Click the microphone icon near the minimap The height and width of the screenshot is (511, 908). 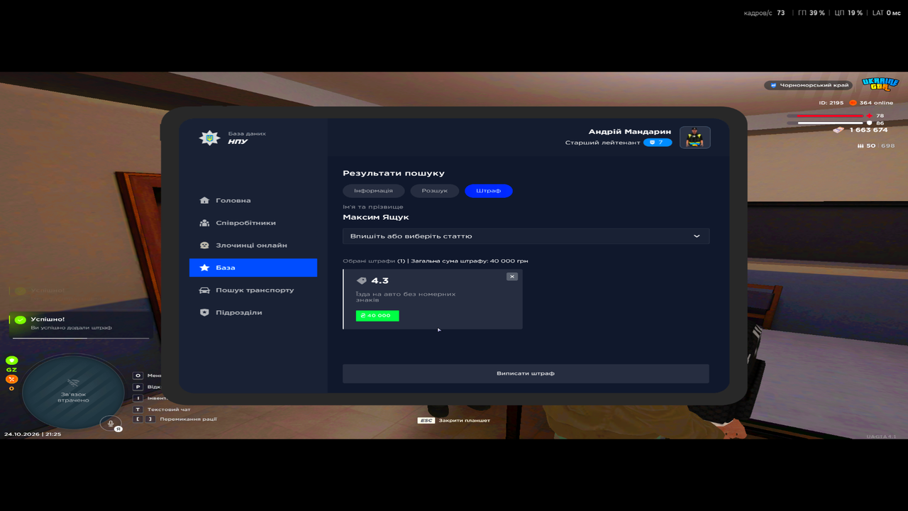(x=110, y=423)
